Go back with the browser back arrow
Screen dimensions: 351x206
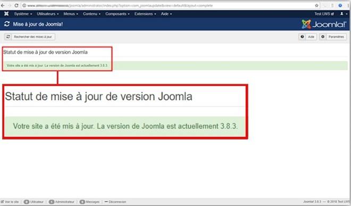pyautogui.click(x=3, y=5)
